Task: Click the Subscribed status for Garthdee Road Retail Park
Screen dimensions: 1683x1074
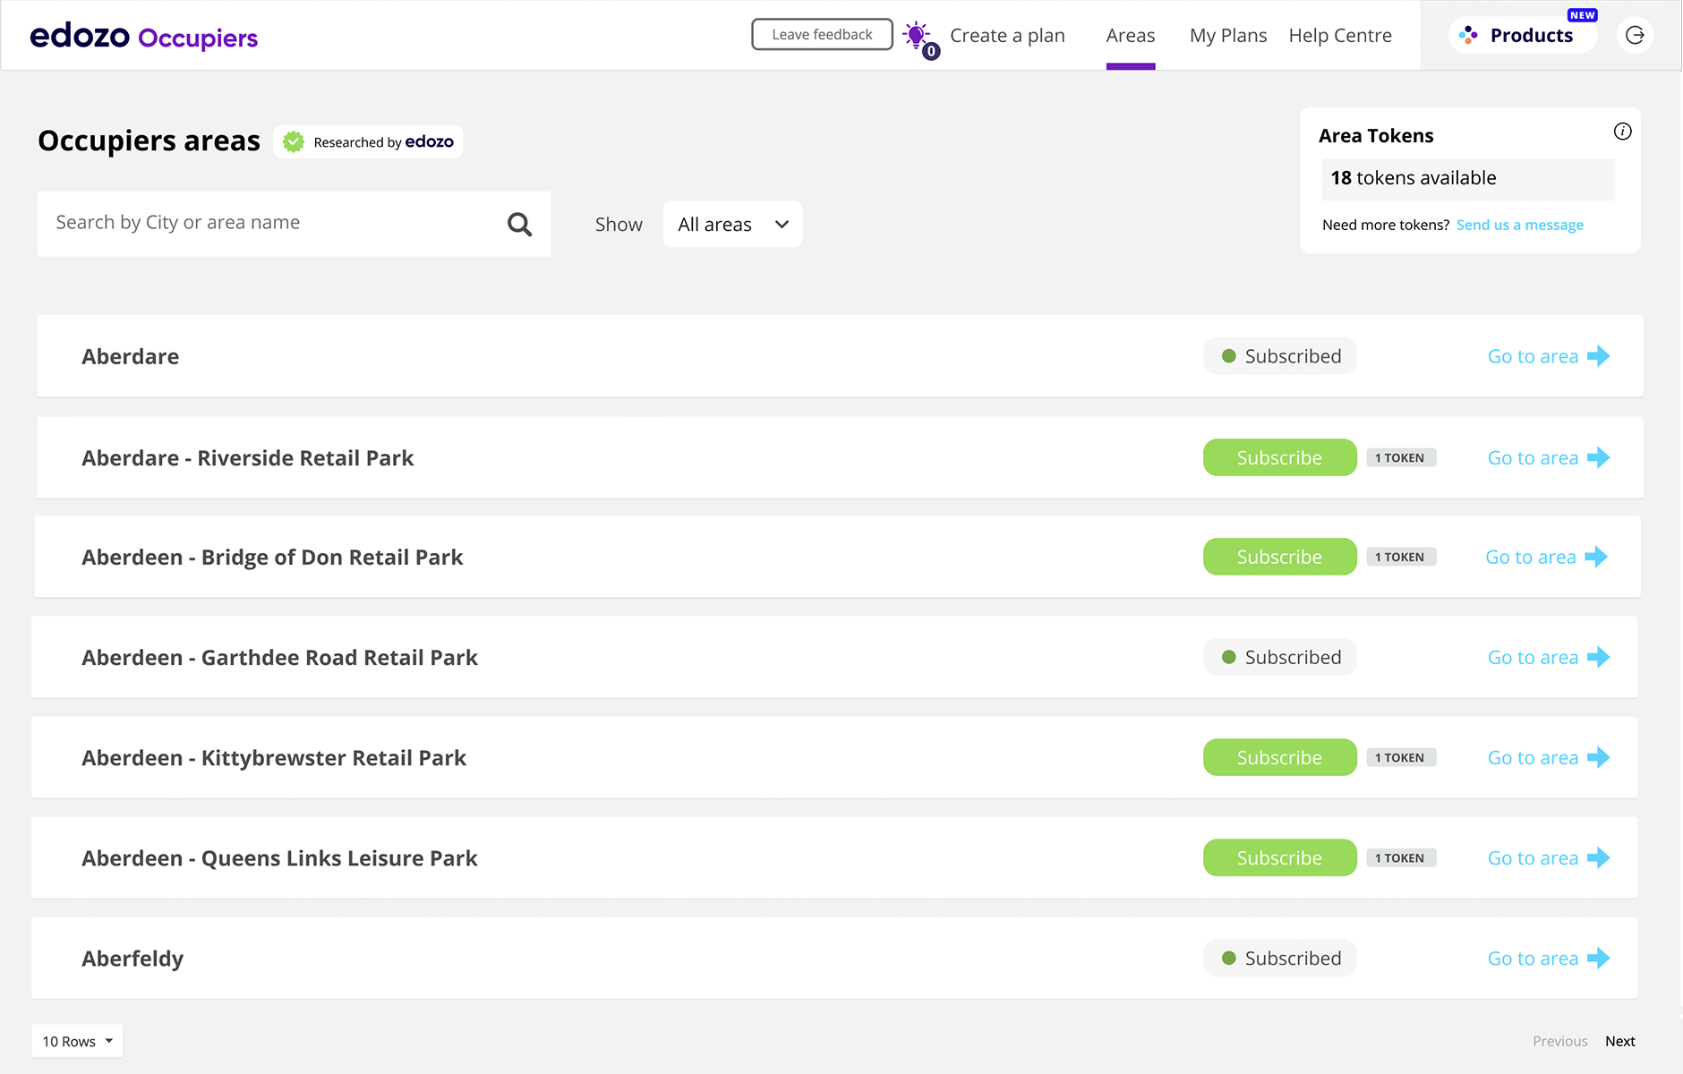Action: pos(1279,657)
